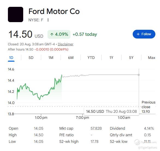Switch to the 1M chart range

[51, 58]
